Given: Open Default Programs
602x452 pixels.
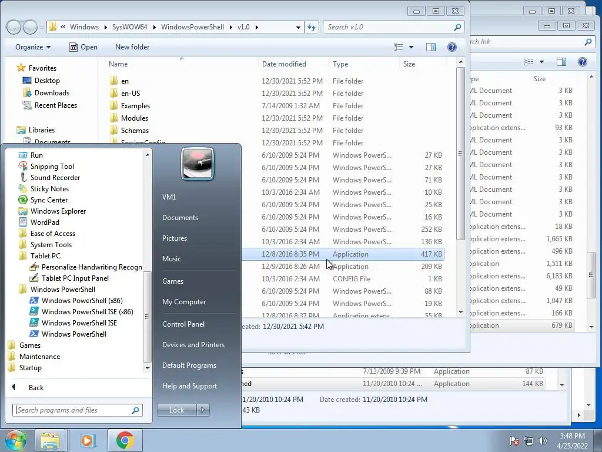Looking at the screenshot, I should (189, 365).
